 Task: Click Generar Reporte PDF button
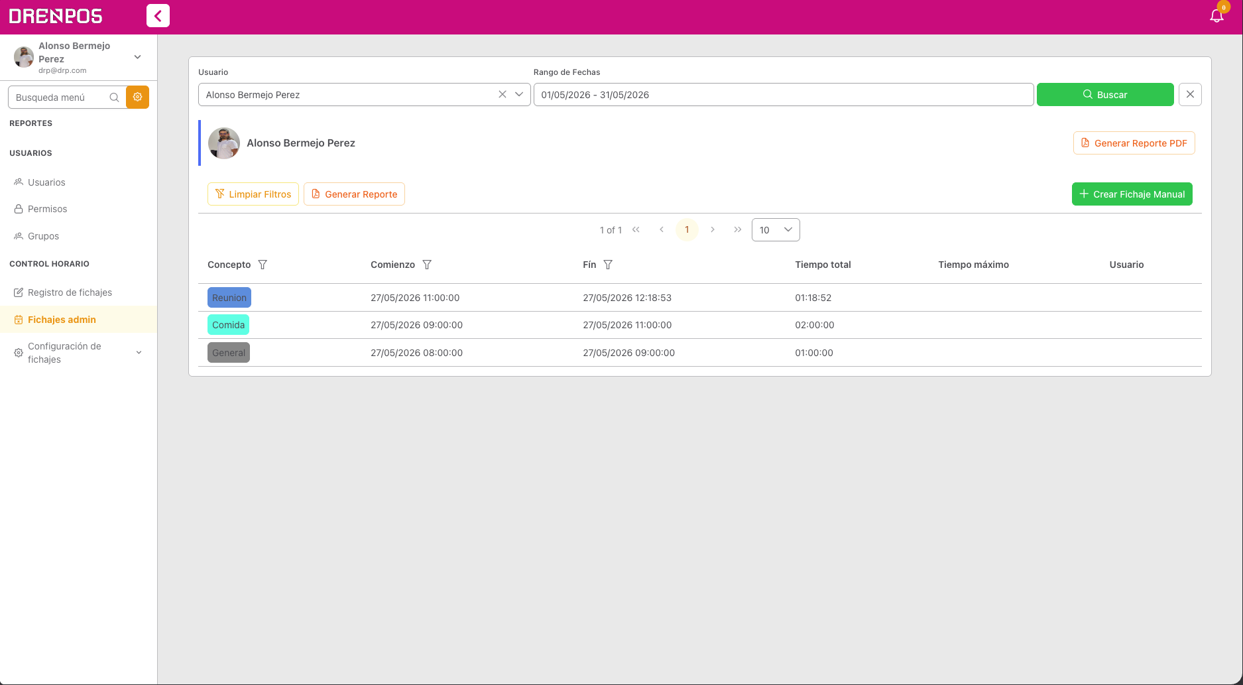point(1134,143)
